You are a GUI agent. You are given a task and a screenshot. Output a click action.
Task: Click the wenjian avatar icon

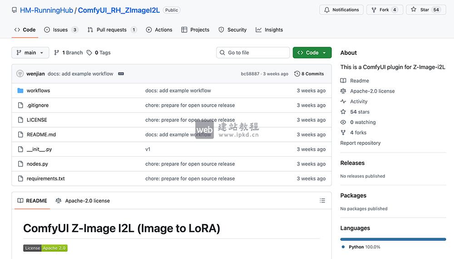click(20, 74)
